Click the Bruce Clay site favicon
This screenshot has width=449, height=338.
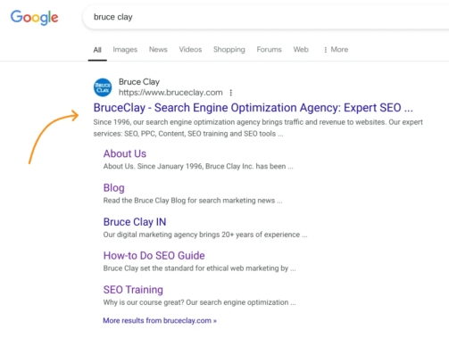click(103, 87)
